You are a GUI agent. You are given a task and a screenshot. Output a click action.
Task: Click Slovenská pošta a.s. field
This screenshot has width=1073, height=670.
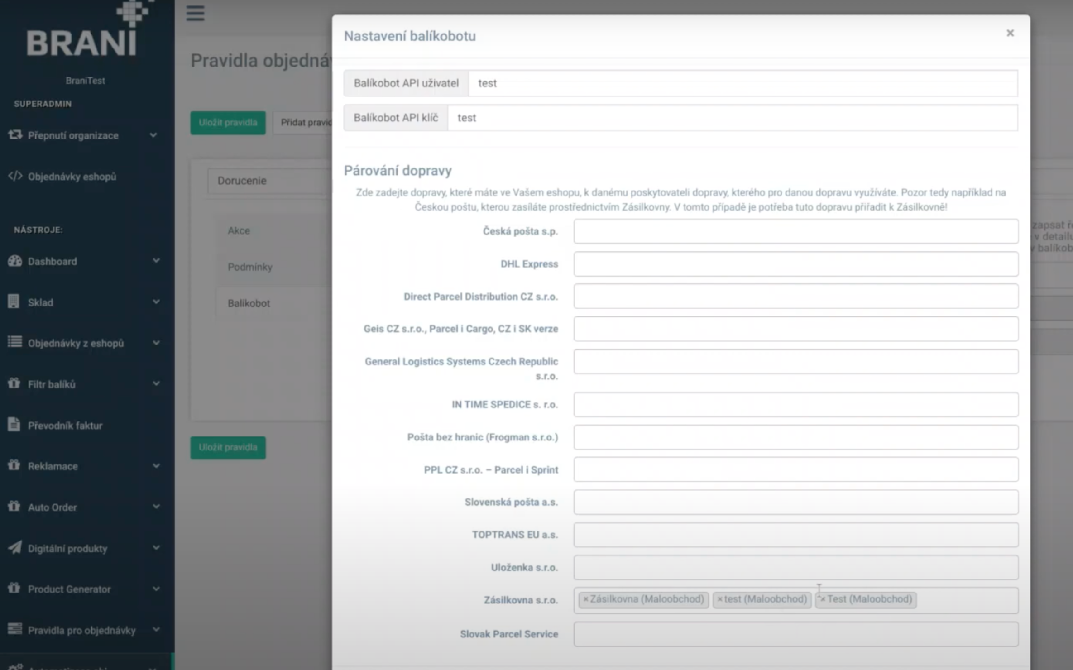[x=796, y=502]
